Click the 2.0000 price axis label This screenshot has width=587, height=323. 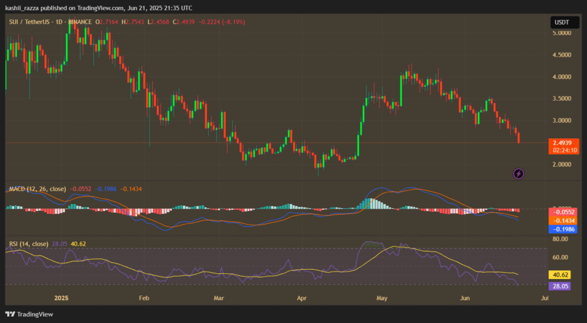coord(562,164)
